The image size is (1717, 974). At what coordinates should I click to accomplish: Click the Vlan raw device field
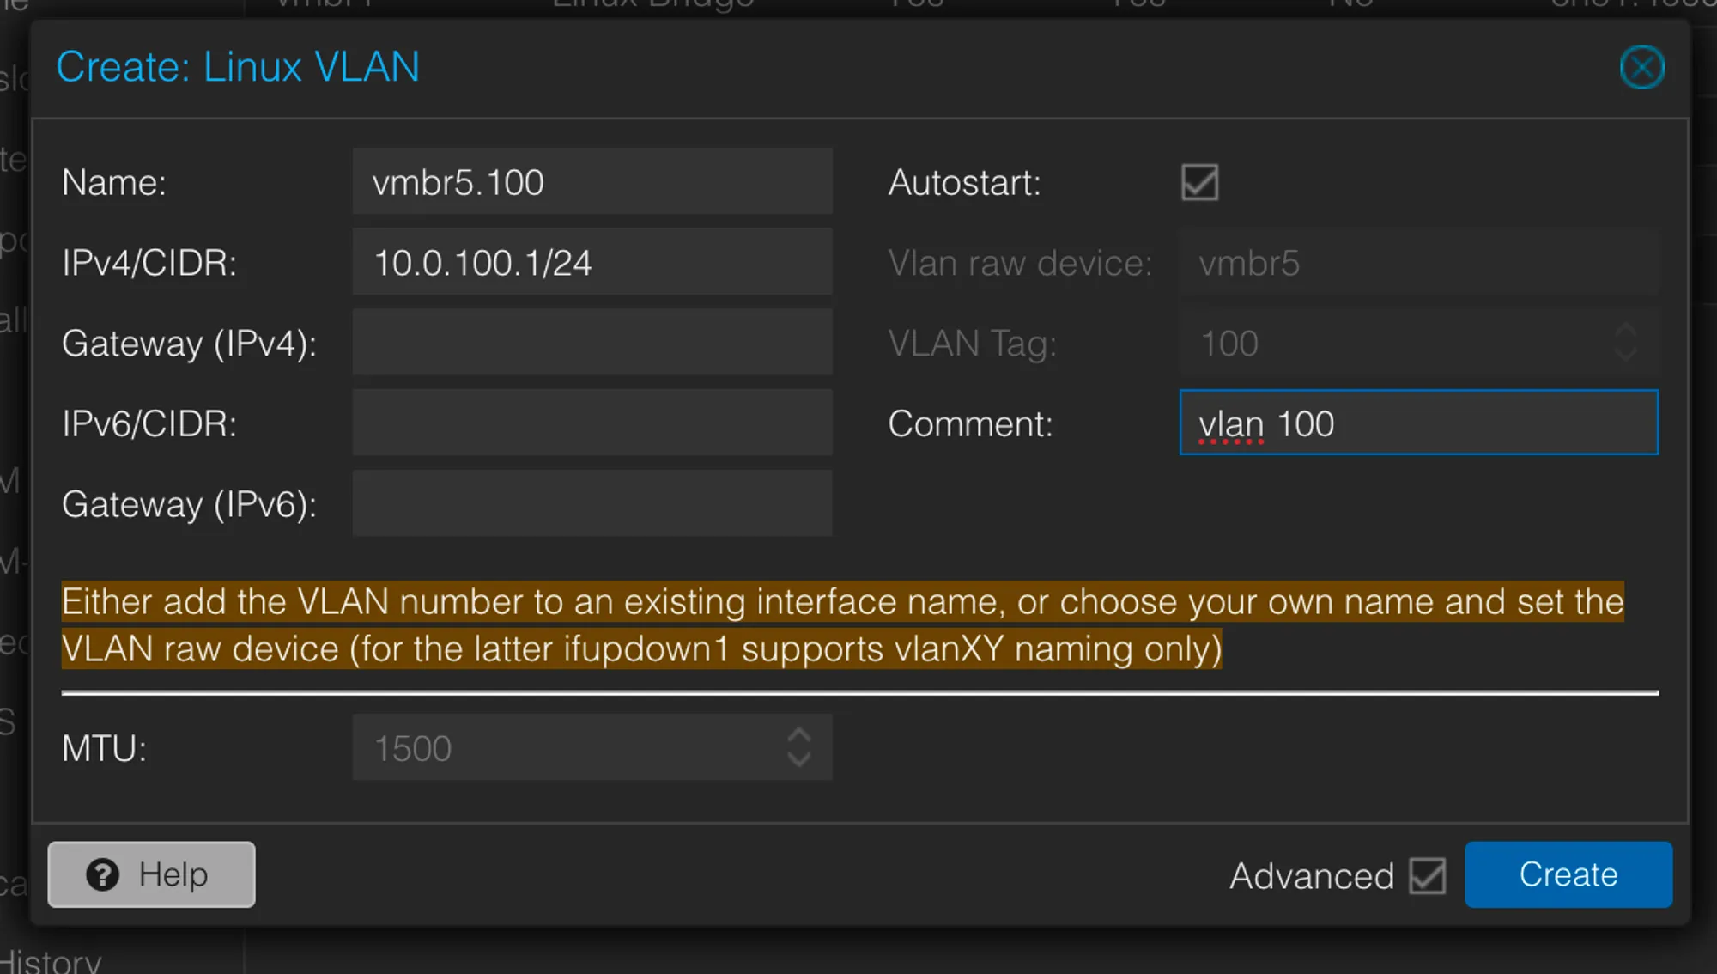pyautogui.click(x=1418, y=263)
